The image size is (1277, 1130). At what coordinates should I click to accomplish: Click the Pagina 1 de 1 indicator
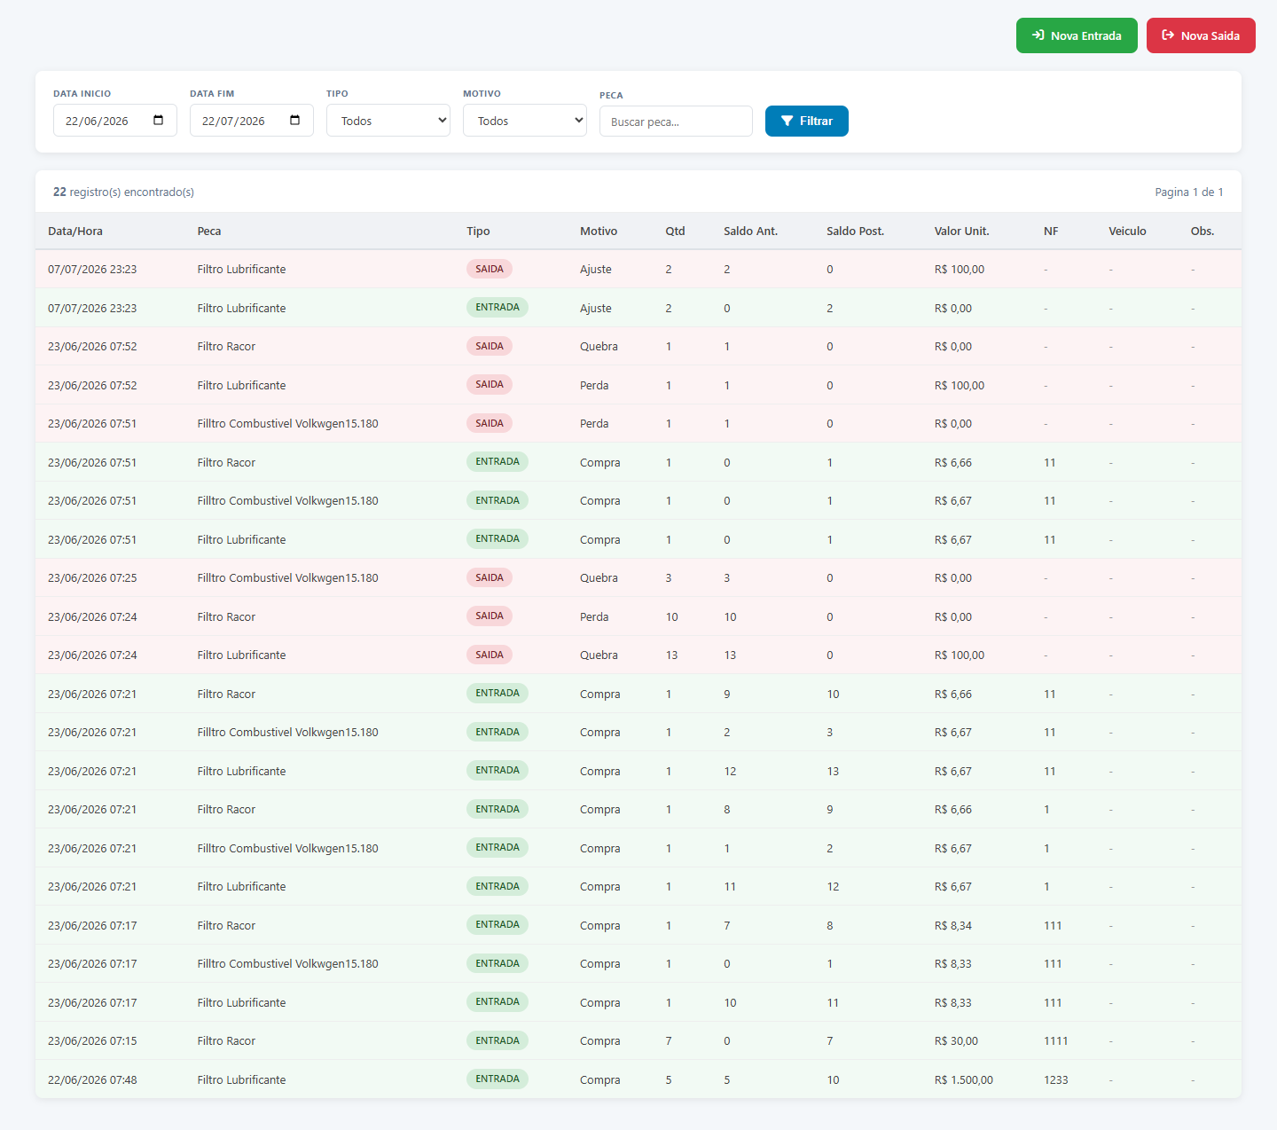pyautogui.click(x=1189, y=192)
